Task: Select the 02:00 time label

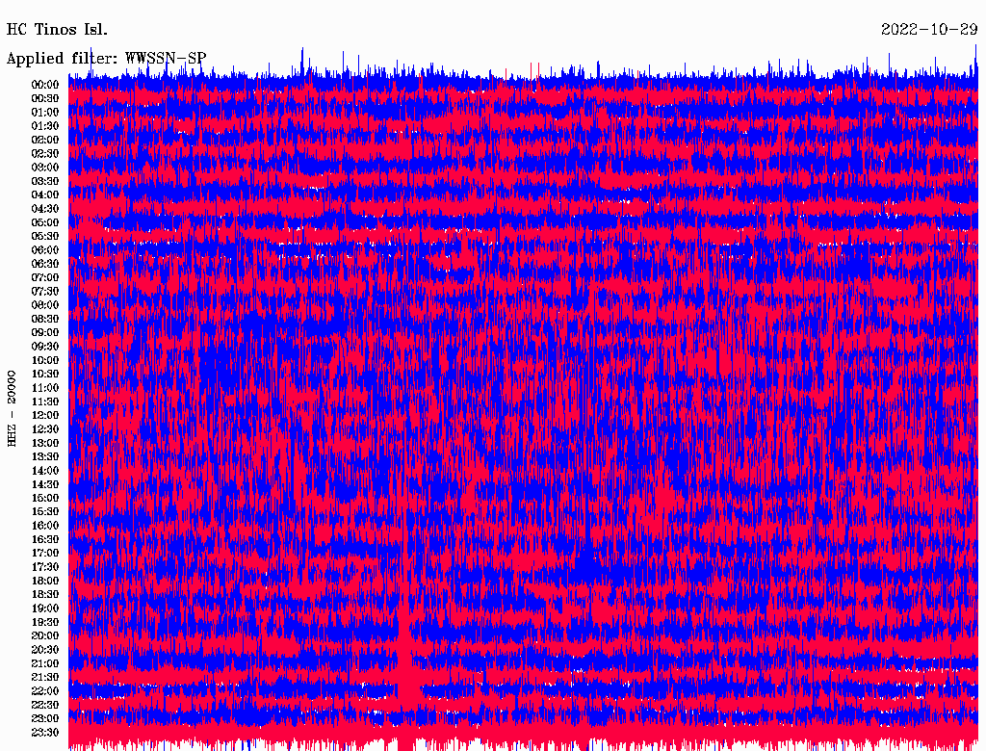Action: [45, 141]
